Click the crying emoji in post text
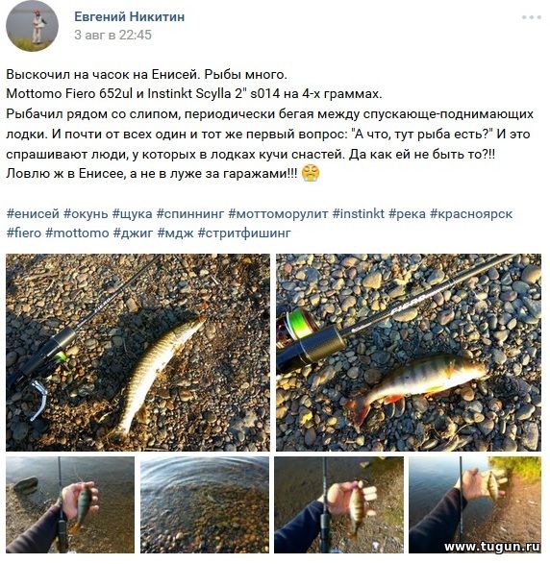 (311, 173)
